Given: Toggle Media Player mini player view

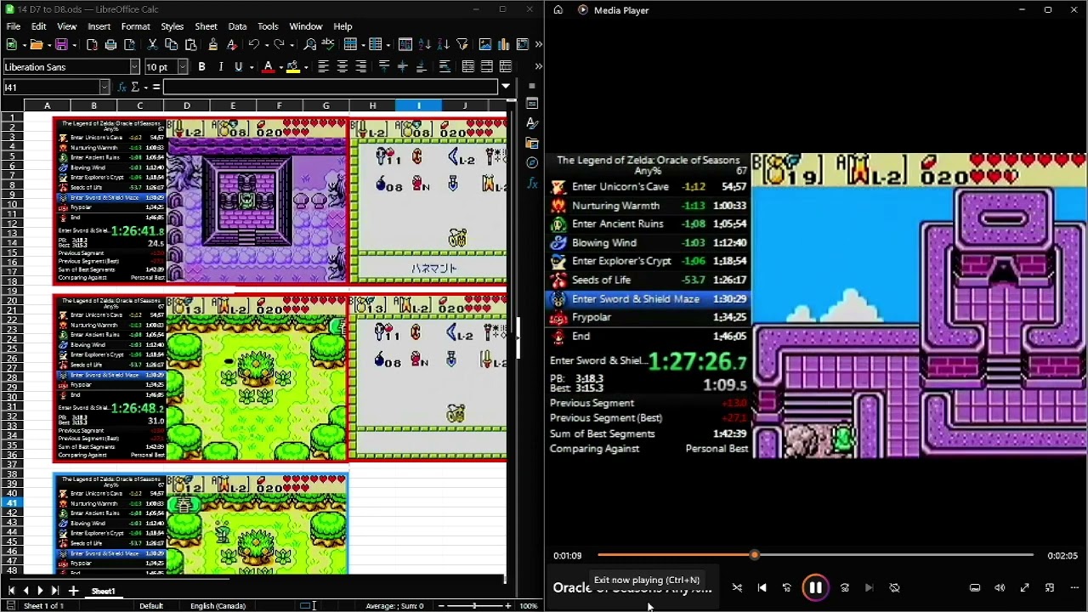Looking at the screenshot, I should [x=1050, y=587].
